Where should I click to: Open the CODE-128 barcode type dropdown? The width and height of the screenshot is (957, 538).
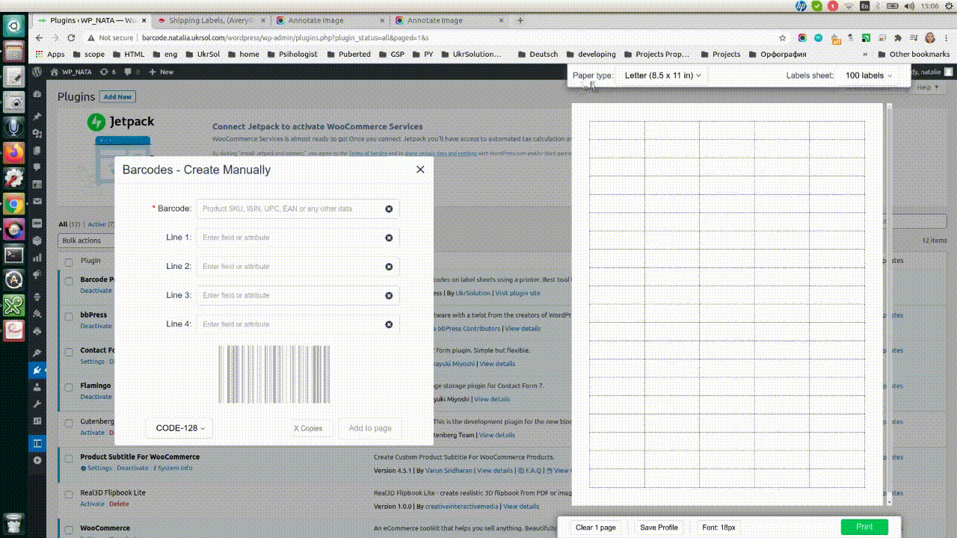pyautogui.click(x=179, y=428)
